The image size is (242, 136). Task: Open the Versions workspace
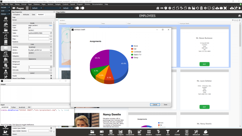(x=5, y=66)
